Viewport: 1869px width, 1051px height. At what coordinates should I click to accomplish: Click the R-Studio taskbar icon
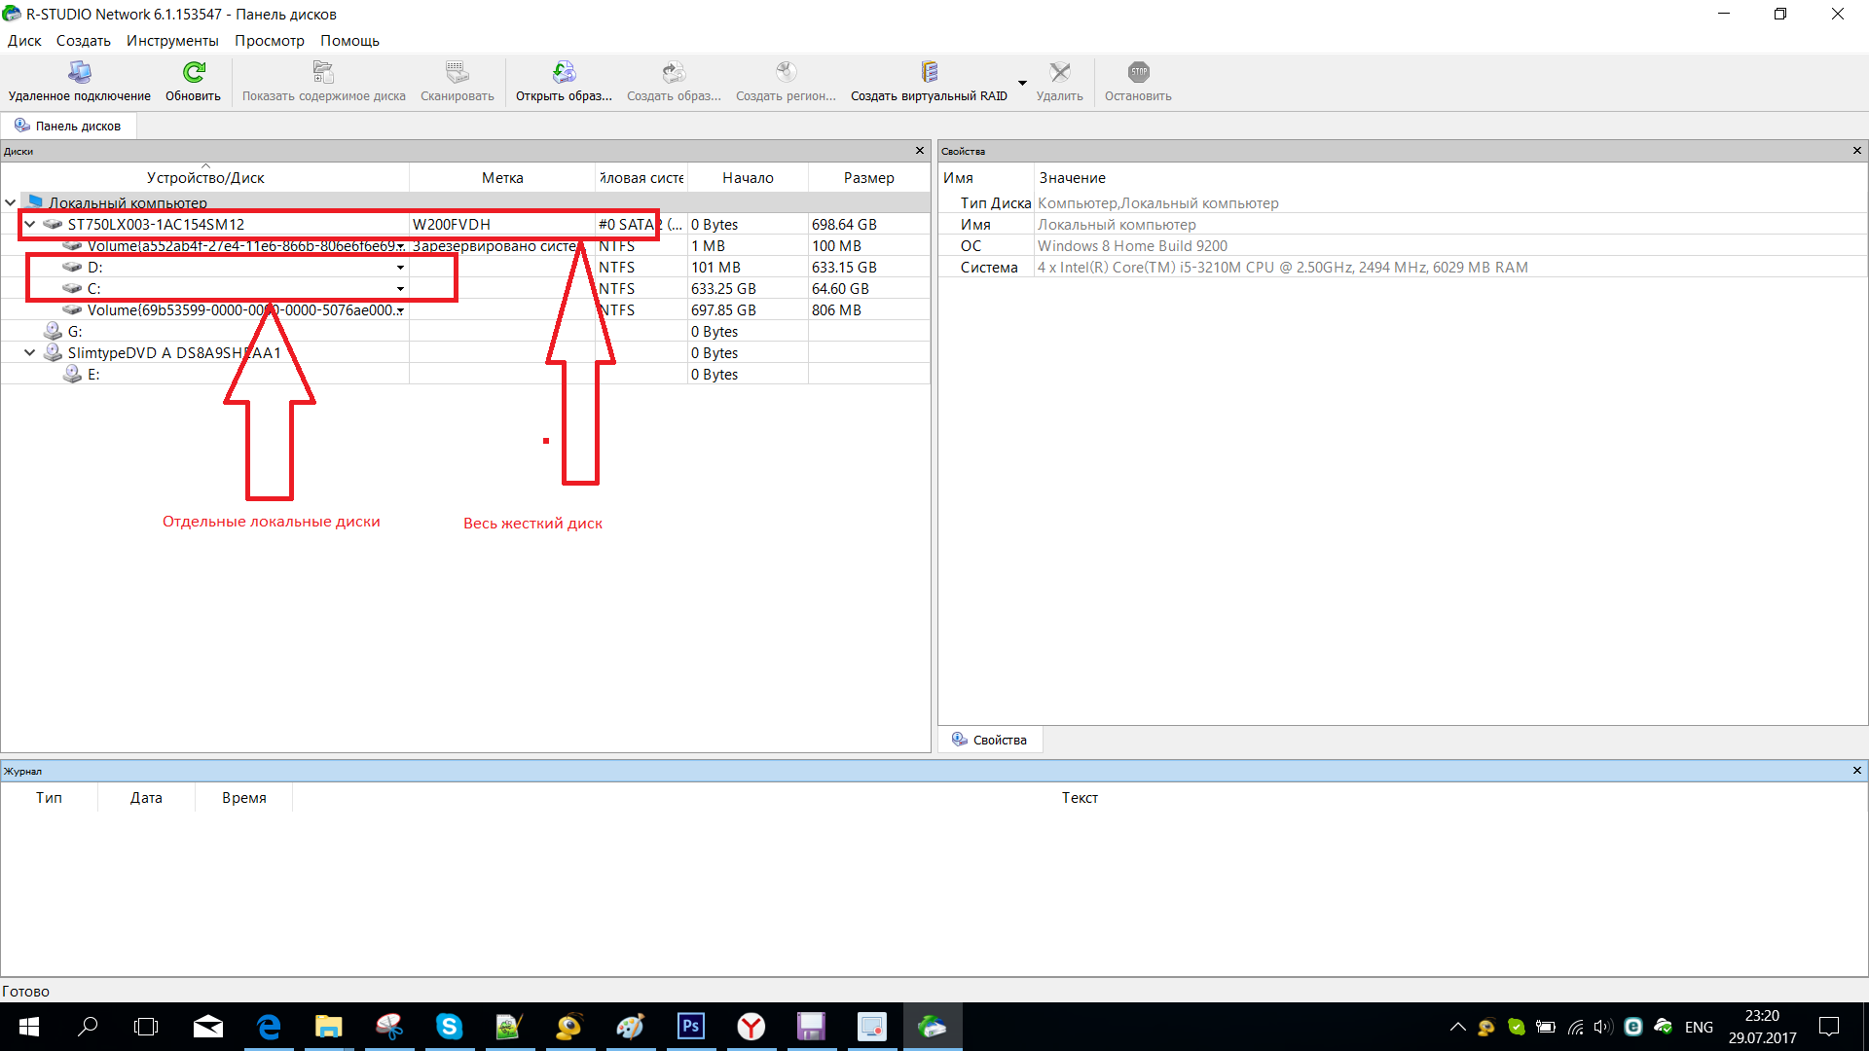tap(933, 1027)
